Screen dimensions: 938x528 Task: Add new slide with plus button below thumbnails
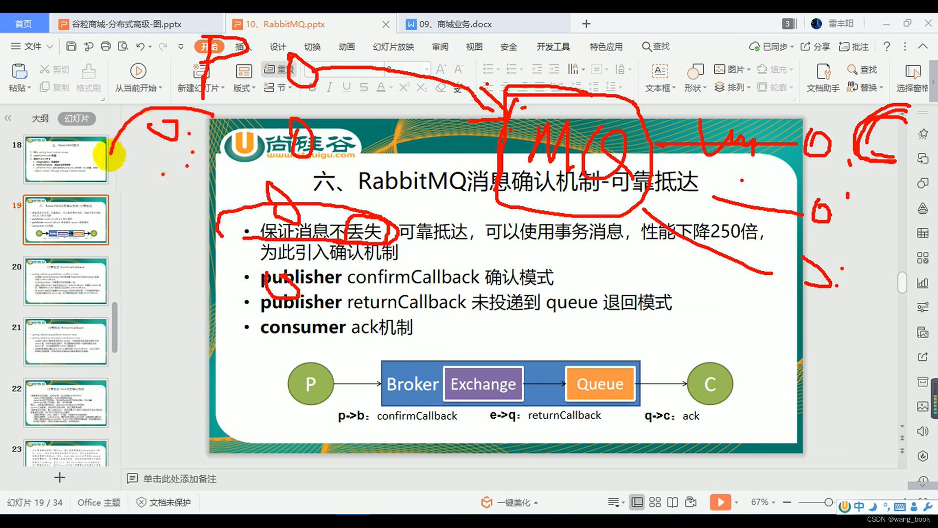60,478
